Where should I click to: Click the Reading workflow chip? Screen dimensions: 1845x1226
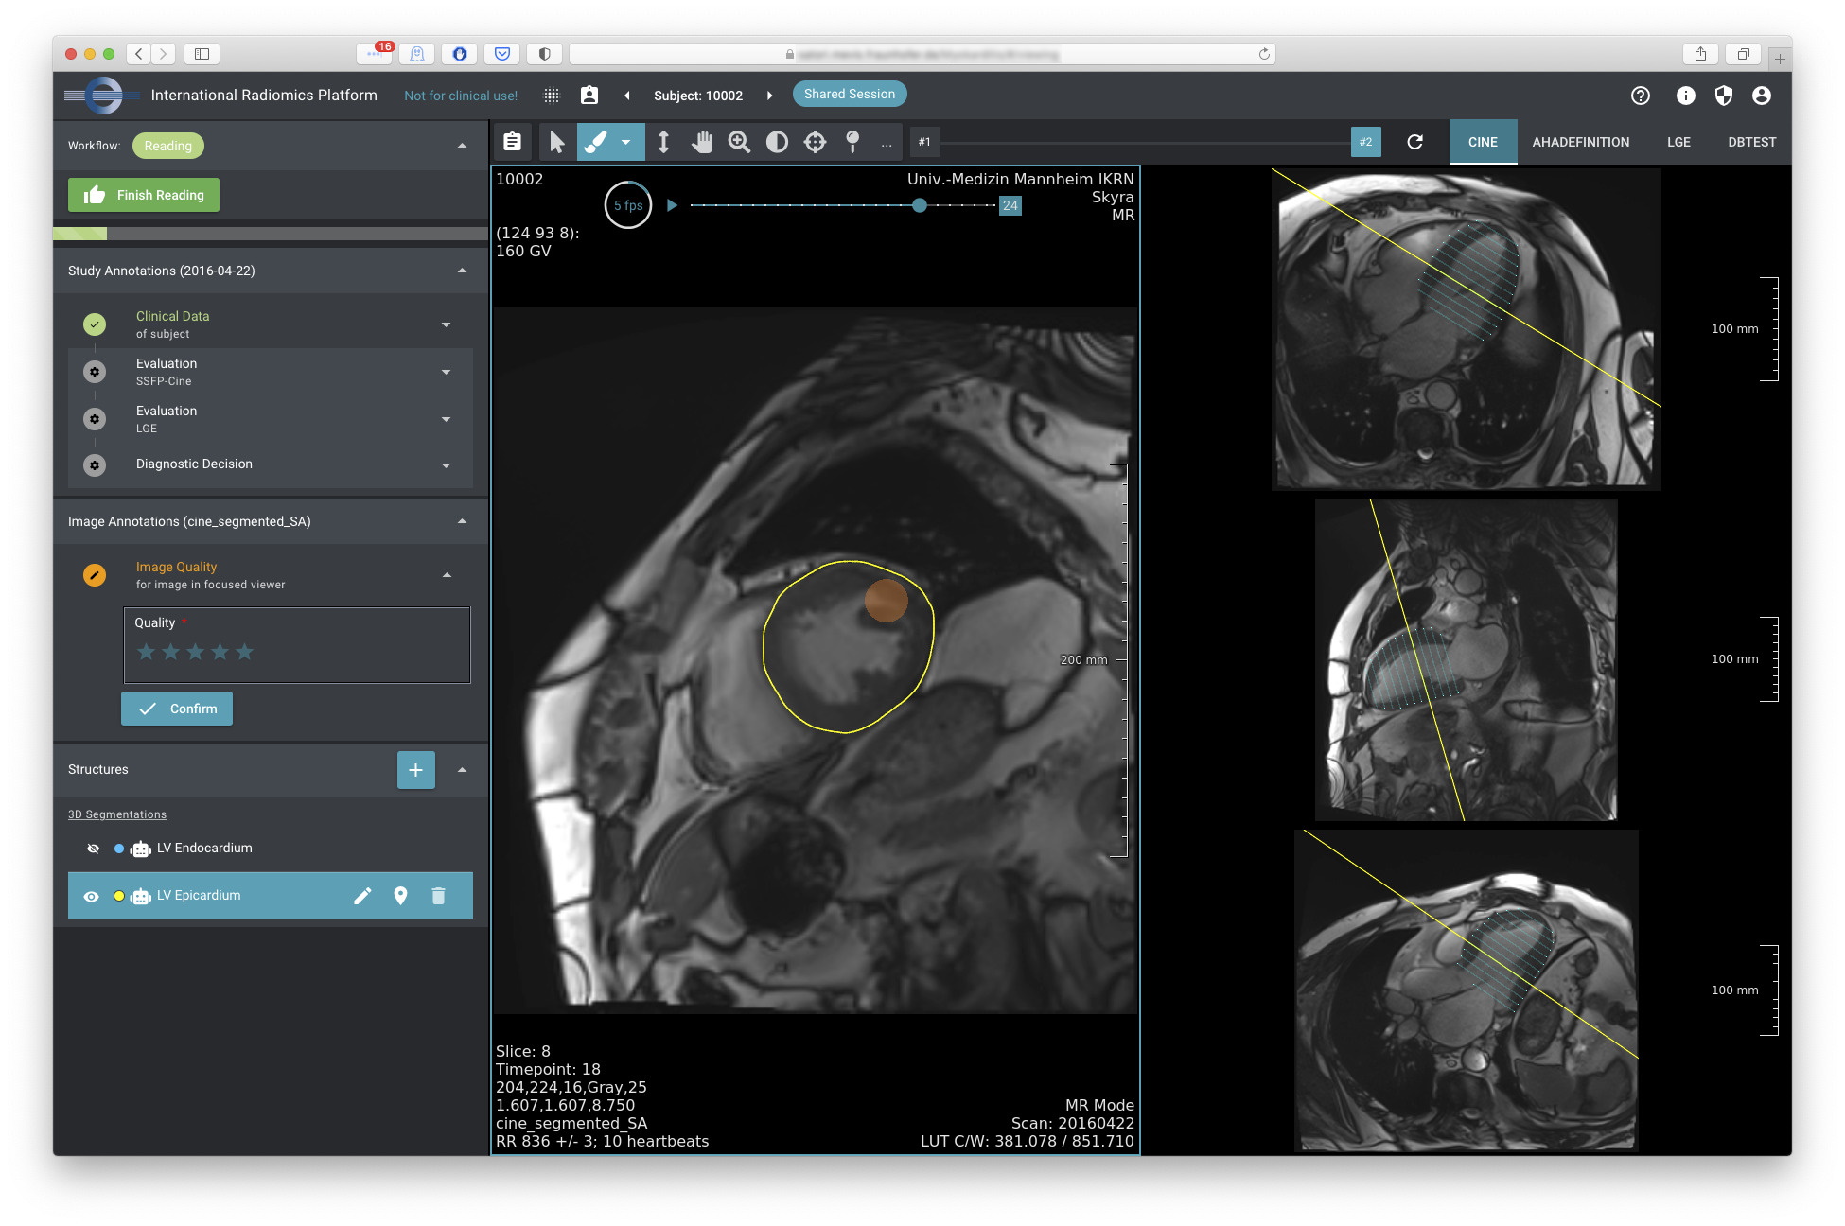tap(168, 146)
